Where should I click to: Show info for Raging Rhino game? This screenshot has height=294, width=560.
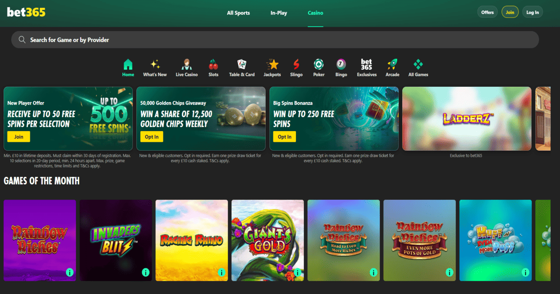click(x=222, y=272)
